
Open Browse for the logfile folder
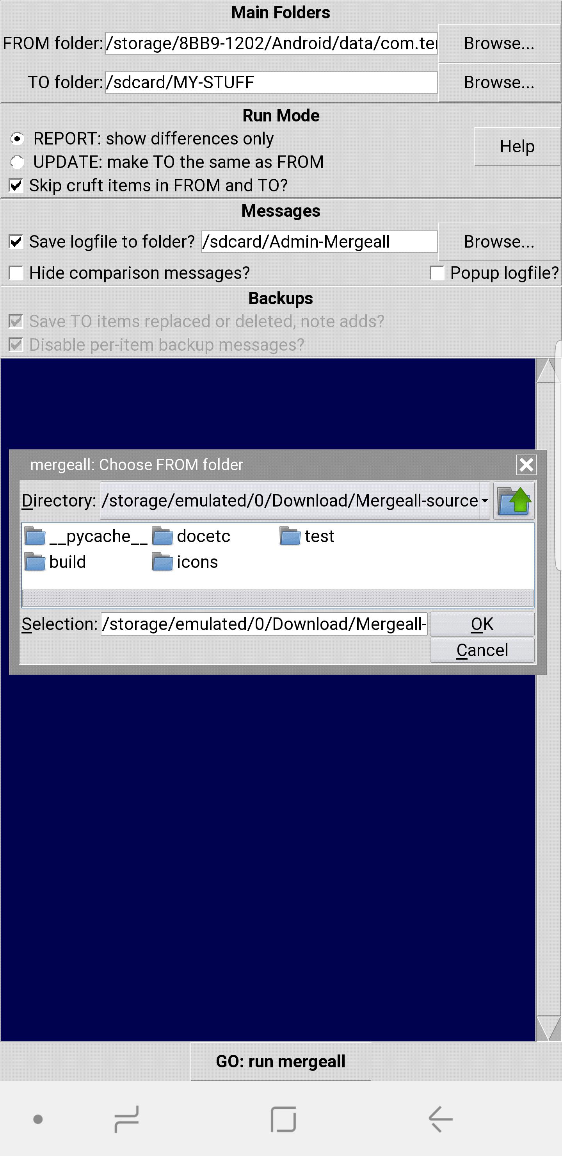[x=499, y=242]
